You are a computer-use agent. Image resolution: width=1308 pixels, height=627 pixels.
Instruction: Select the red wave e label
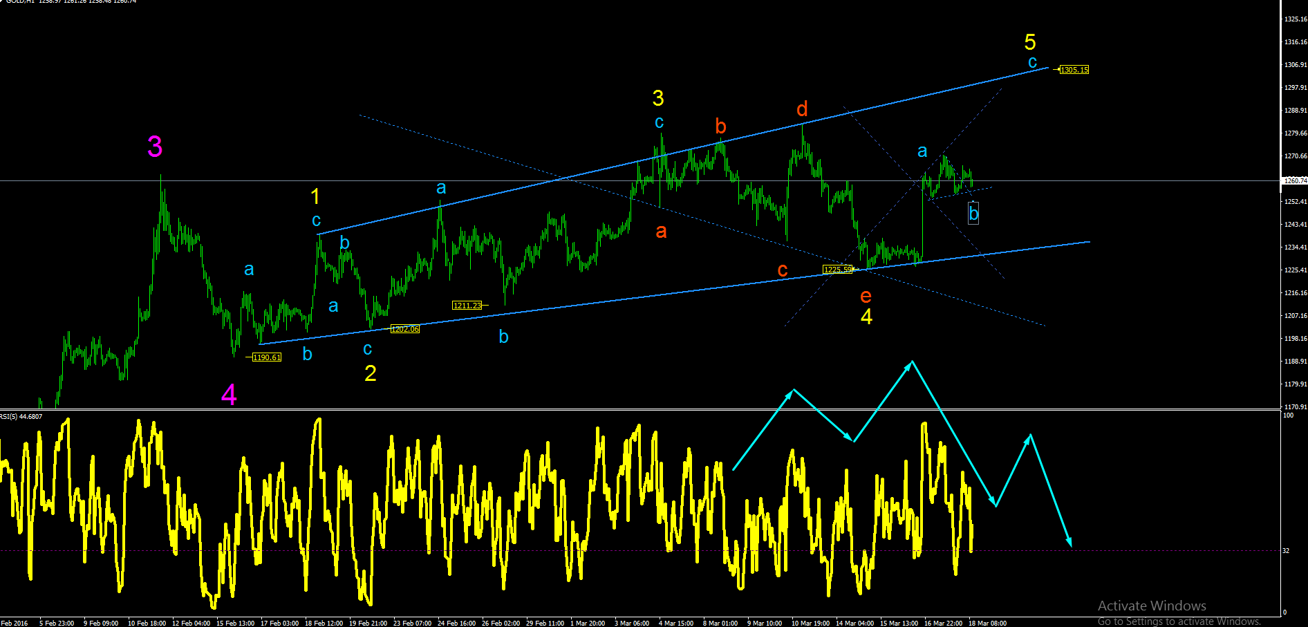pyautogui.click(x=866, y=297)
